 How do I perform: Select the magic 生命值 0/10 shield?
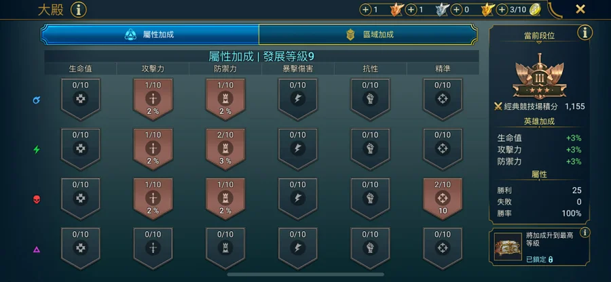80,99
